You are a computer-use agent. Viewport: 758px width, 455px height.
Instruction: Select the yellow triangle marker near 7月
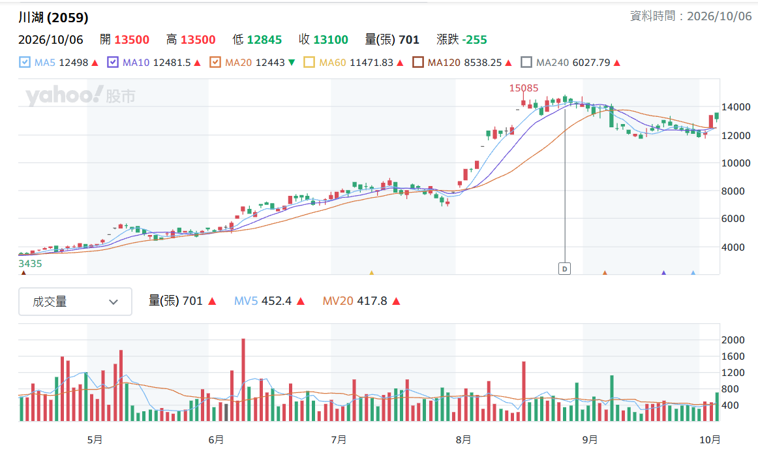pos(371,273)
